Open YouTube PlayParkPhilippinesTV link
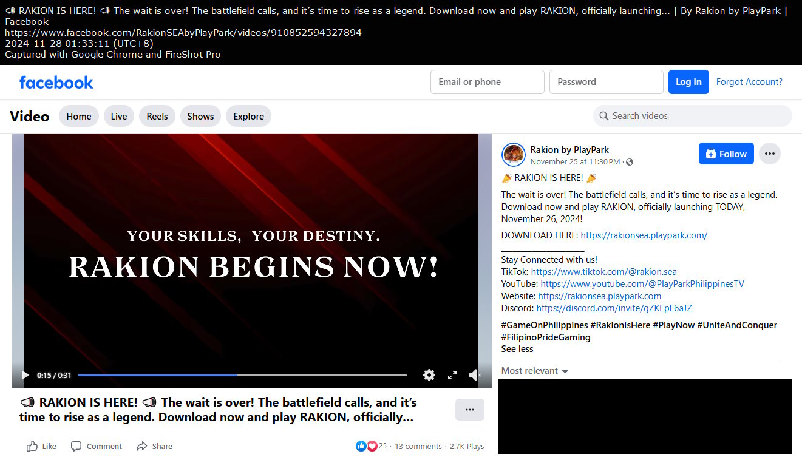Image resolution: width=802 pixels, height=460 pixels. (642, 284)
